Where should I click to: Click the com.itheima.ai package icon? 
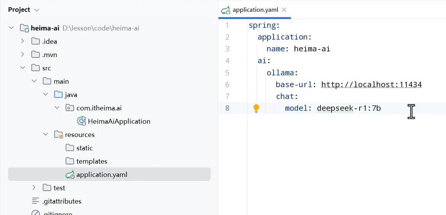(70, 108)
